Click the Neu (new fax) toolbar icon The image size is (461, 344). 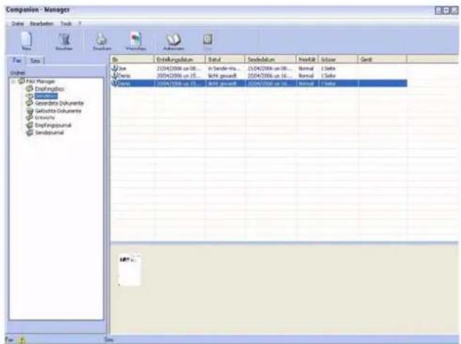tap(26, 39)
